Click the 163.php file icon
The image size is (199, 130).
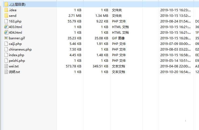(x=6, y=21)
